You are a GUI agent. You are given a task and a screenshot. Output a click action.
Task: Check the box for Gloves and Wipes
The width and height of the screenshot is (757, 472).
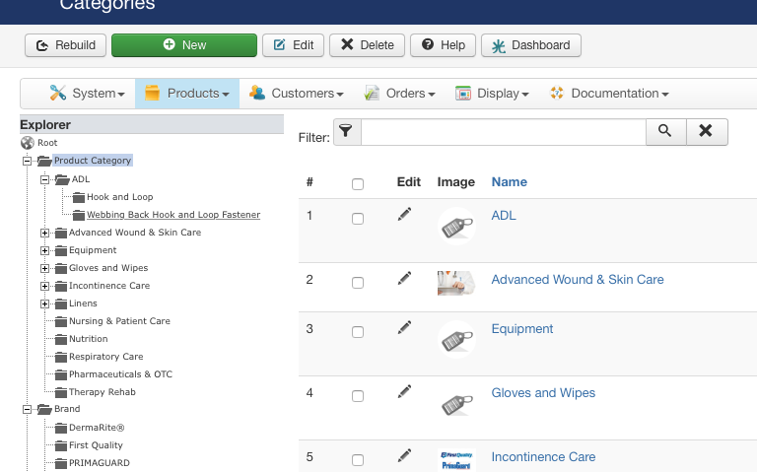point(358,396)
